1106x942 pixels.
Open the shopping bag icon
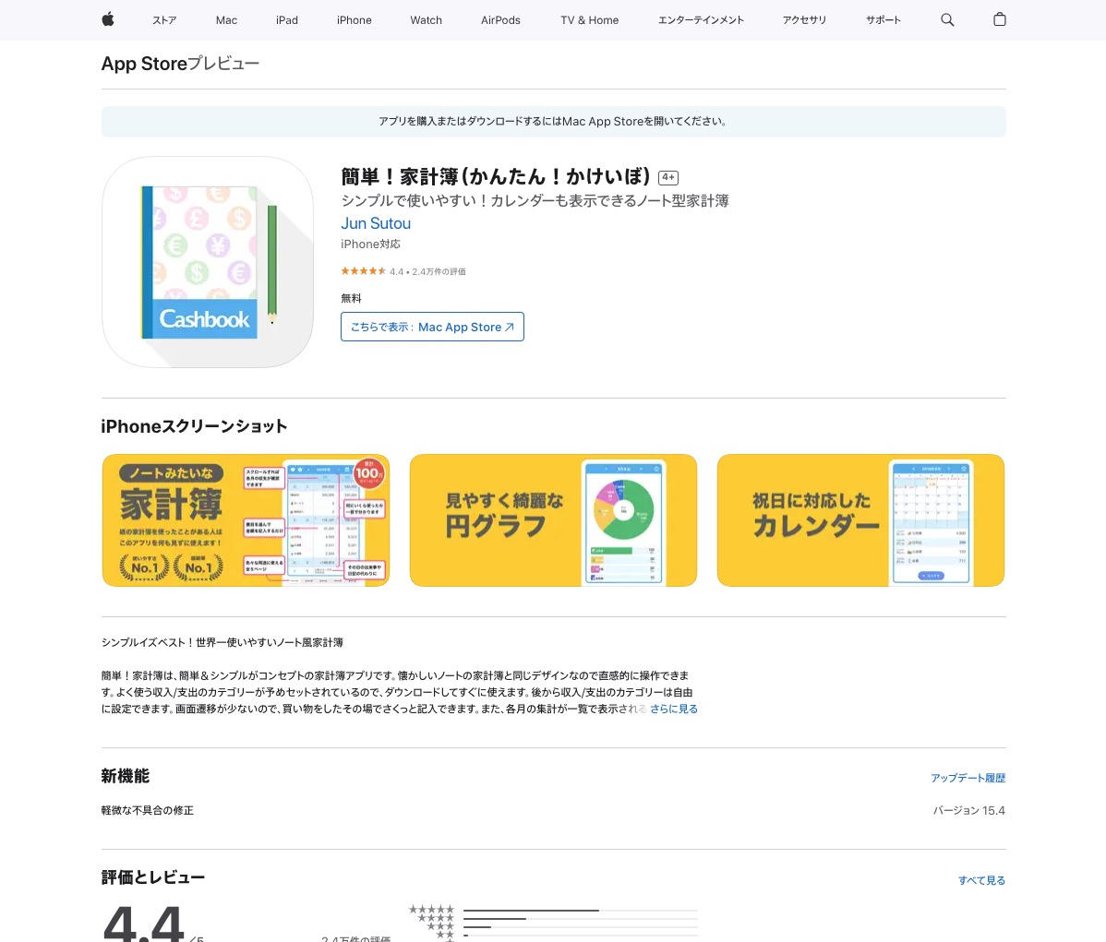[999, 20]
